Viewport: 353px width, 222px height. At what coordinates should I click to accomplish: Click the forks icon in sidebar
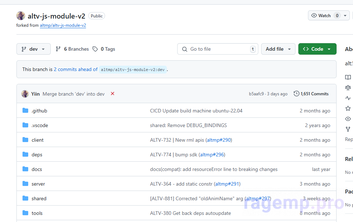[348, 129]
